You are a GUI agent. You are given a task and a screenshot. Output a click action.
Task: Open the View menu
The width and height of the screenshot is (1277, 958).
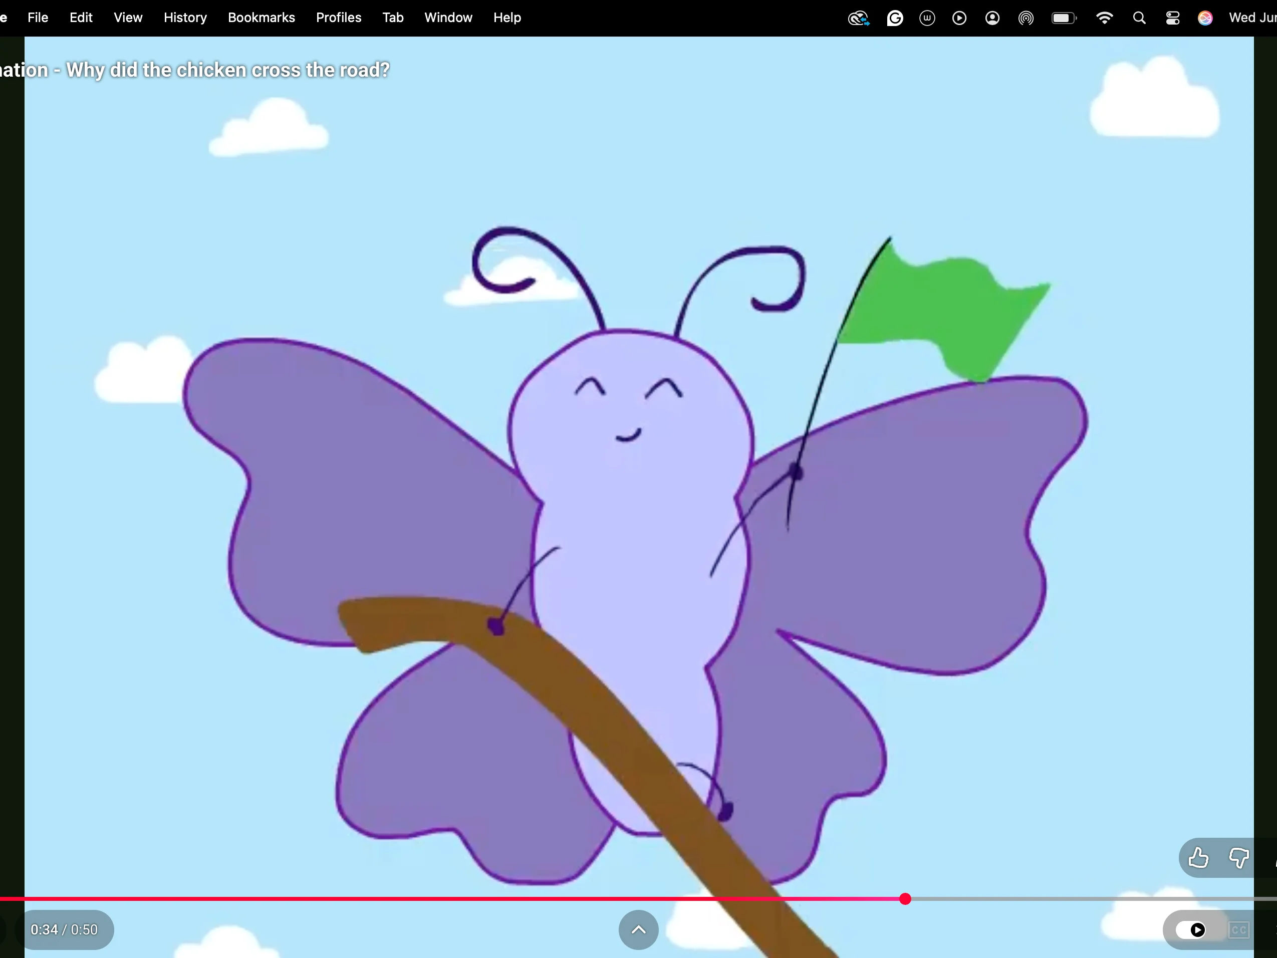(128, 18)
